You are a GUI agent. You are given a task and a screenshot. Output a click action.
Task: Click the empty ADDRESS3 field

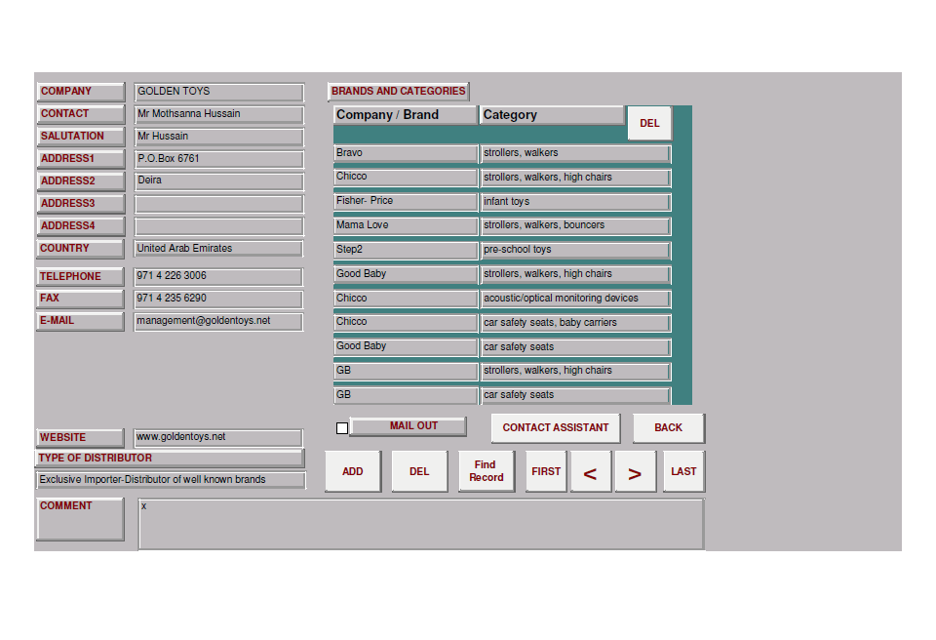[219, 204]
